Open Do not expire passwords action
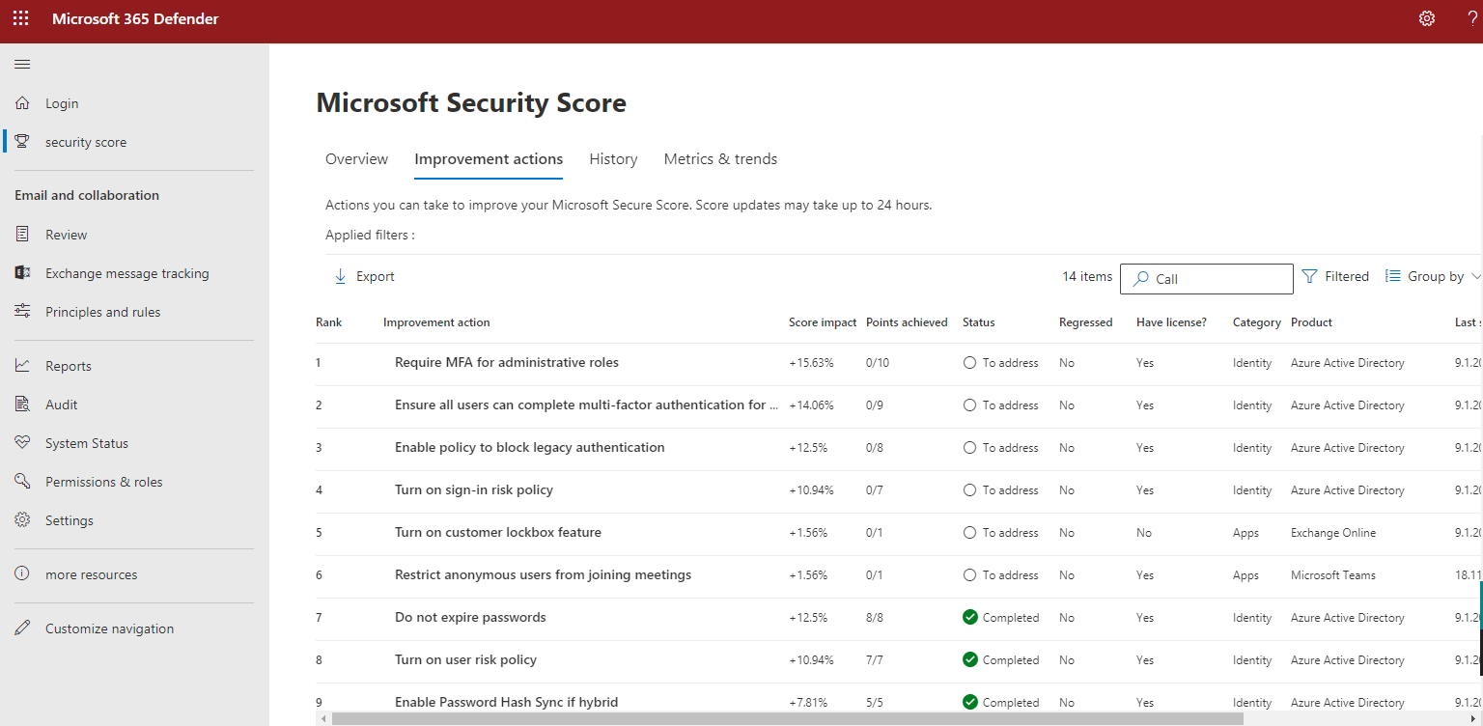 point(470,618)
